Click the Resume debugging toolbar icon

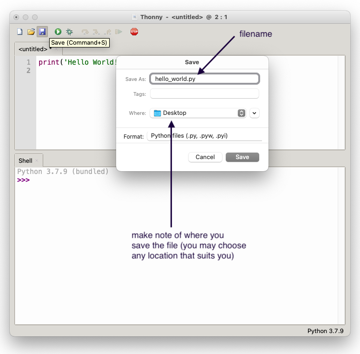[118, 32]
